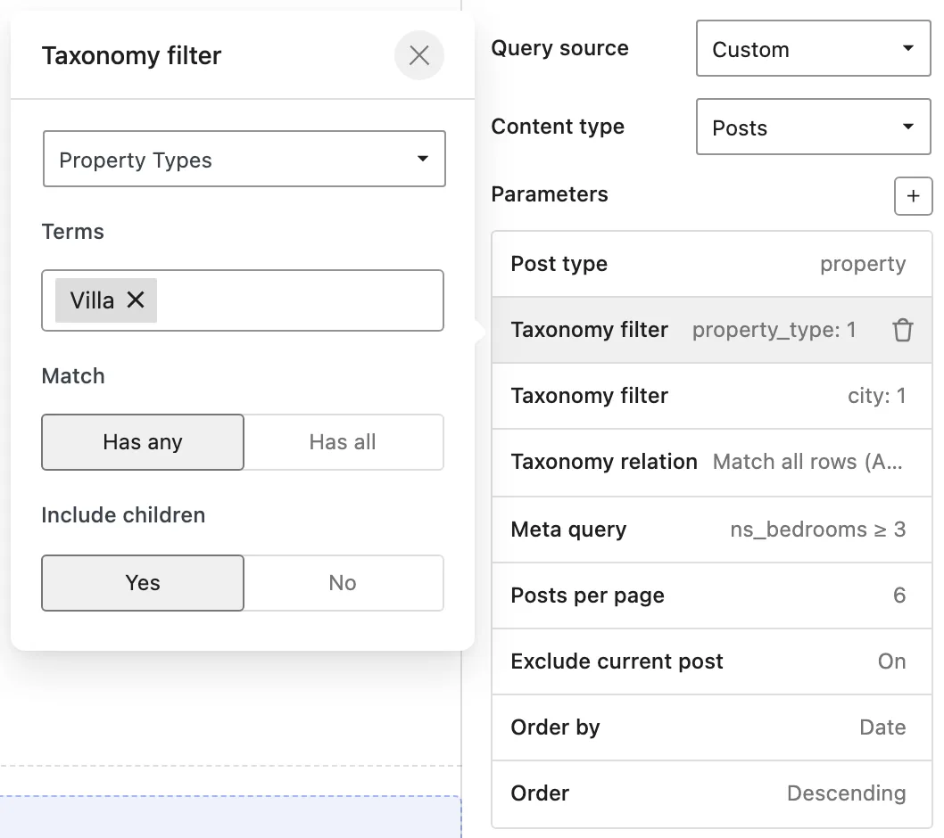Click the Villa term label

point(92,300)
